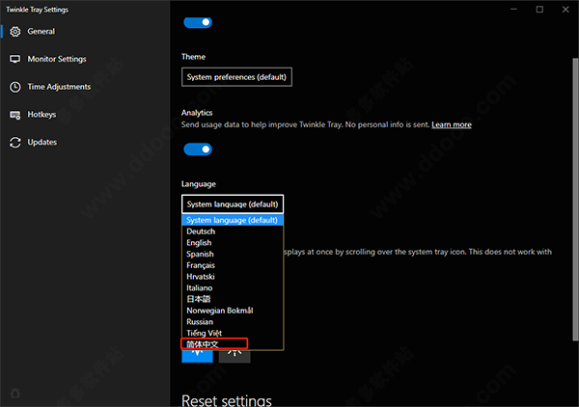
Task: Go to Monitor Settings page
Action: 85,59
